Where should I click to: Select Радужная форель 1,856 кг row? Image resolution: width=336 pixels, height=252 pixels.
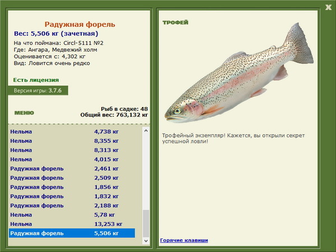pyautogui.click(x=72, y=187)
